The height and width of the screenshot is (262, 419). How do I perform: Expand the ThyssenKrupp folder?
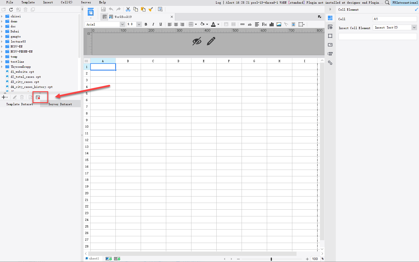[x=2, y=67]
